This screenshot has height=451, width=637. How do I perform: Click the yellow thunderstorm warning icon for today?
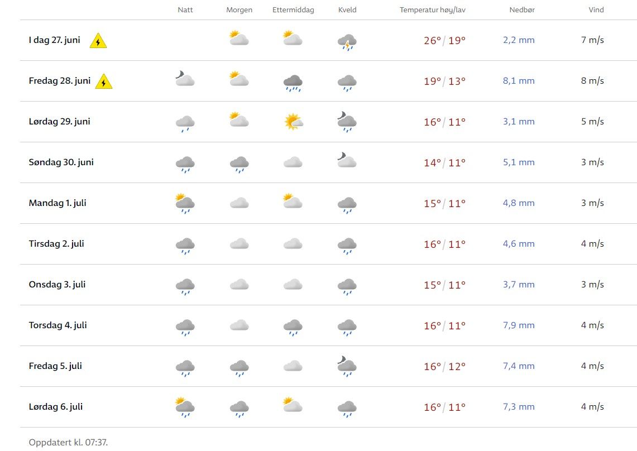(x=98, y=41)
